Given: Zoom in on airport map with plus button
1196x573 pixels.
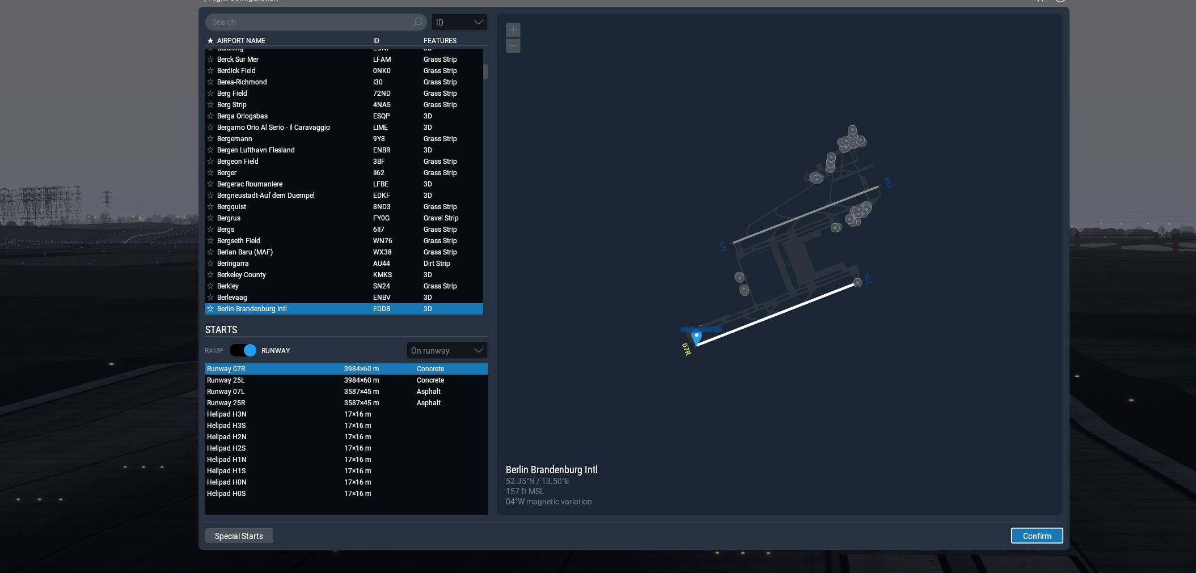Looking at the screenshot, I should (x=513, y=30).
